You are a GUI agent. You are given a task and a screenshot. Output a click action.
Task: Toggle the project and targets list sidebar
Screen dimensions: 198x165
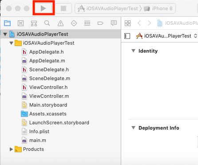pyautogui.click(x=127, y=36)
